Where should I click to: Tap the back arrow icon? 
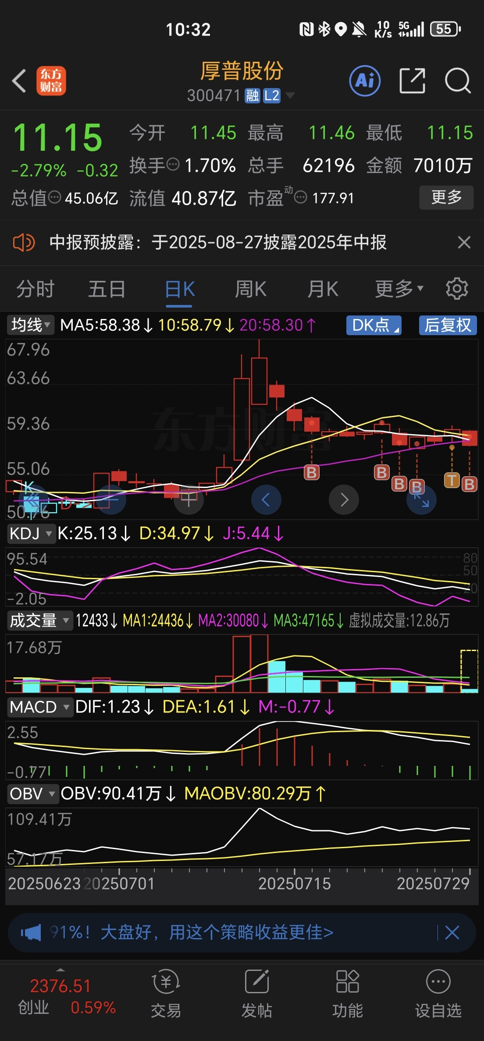[x=19, y=81]
